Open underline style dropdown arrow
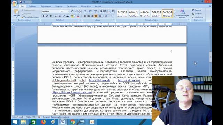223x125 pixels. pos(53,16)
